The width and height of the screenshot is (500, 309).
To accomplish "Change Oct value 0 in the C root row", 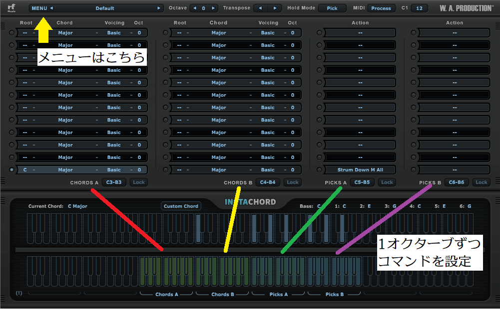I will click(x=139, y=170).
